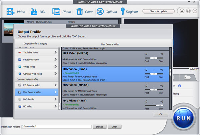
Task: Click the OK button
Action: click(161, 114)
